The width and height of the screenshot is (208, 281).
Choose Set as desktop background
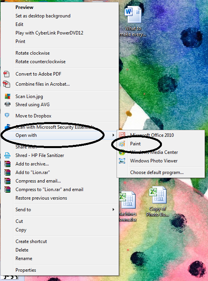coord(43,16)
